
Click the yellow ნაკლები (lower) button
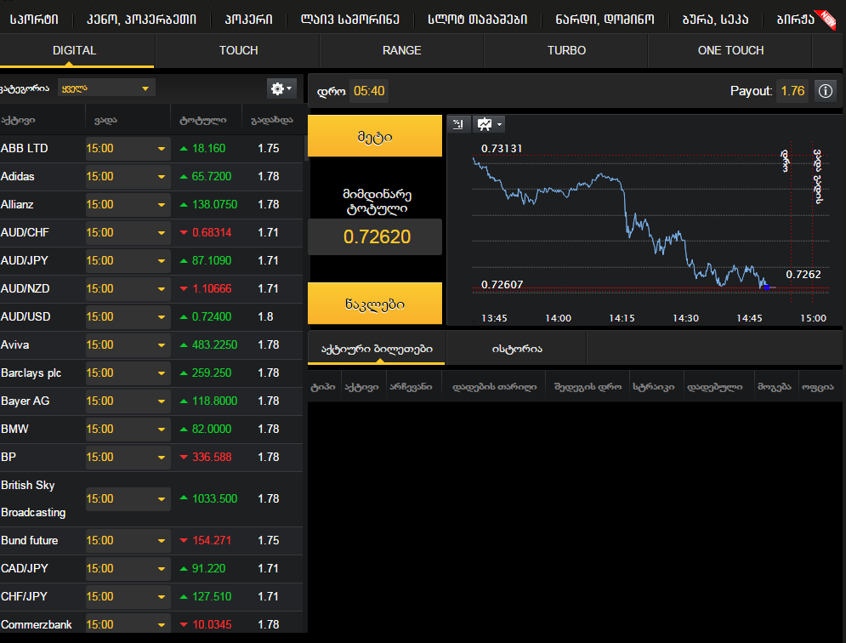point(375,304)
